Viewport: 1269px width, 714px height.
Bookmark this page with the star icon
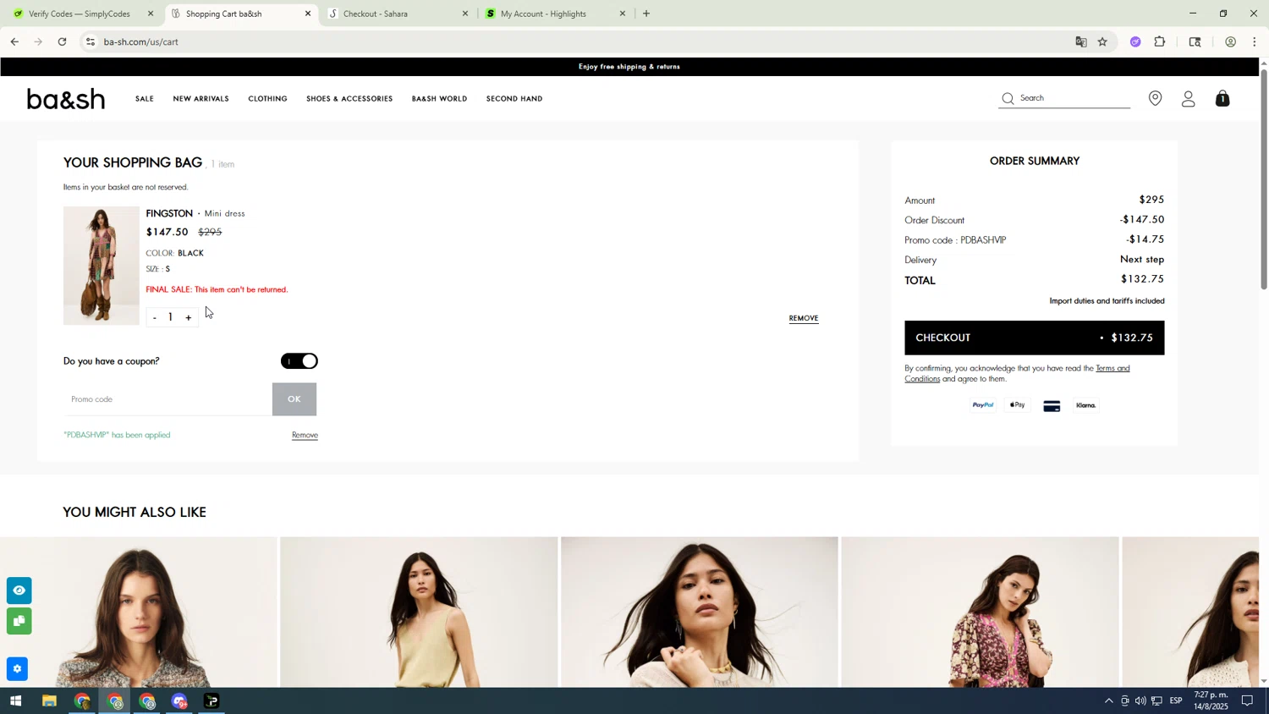pos(1102,41)
